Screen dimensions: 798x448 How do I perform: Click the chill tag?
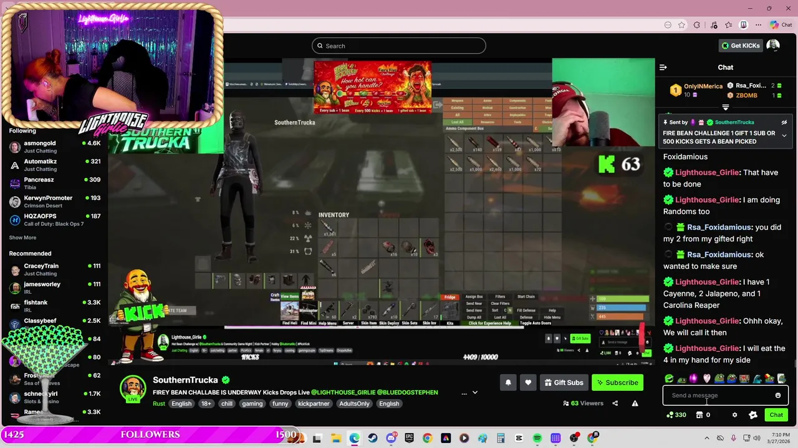coord(227,404)
